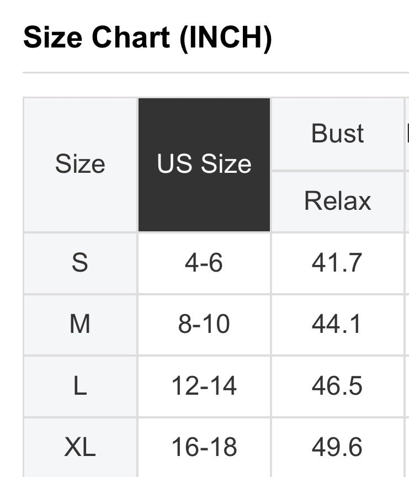The image size is (409, 477).
Task: Click the 49.6 bust value
Action: pos(337,448)
